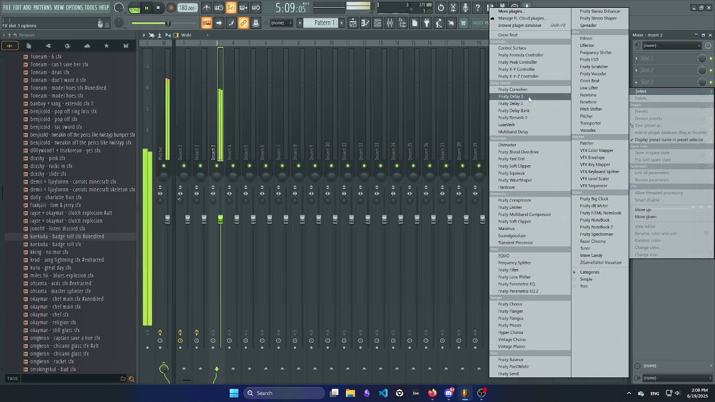This screenshot has height=402, width=715.
Task: Click More plugins... entry
Action: 530,11
